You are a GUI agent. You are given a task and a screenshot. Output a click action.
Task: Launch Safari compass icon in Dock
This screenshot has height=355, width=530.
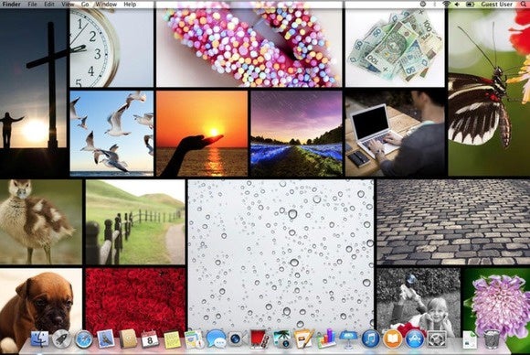83,339
